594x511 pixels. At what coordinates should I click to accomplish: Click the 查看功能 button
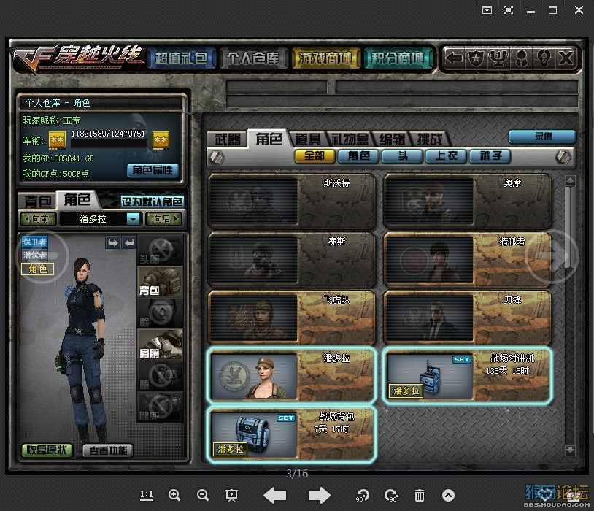click(x=108, y=450)
